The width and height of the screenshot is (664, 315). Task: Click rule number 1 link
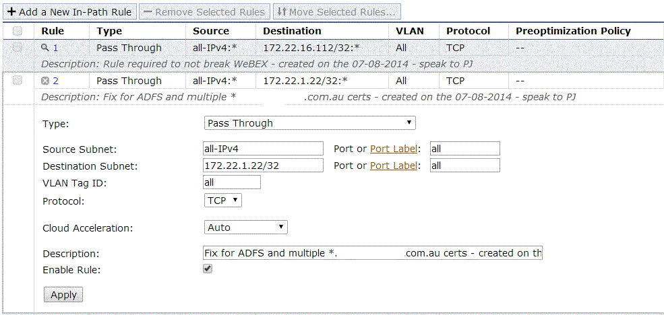[x=55, y=48]
